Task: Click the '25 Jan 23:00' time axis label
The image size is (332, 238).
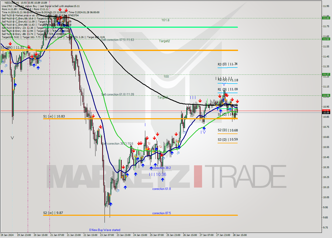Action: point(174,235)
